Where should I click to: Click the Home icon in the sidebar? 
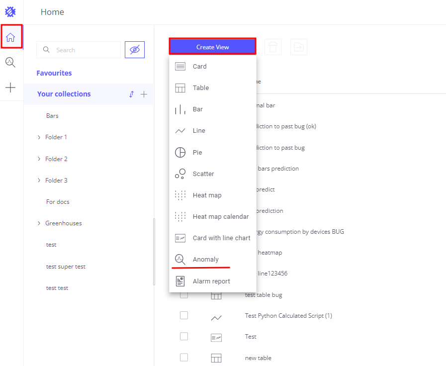pos(10,37)
